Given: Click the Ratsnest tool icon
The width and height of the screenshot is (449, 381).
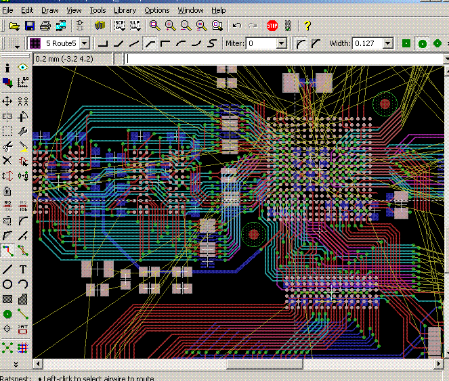Looking at the screenshot, I should (x=7, y=347).
